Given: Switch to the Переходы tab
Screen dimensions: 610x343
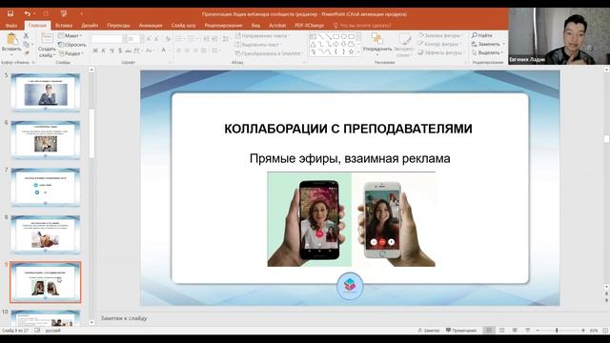Looking at the screenshot, I should 118,26.
